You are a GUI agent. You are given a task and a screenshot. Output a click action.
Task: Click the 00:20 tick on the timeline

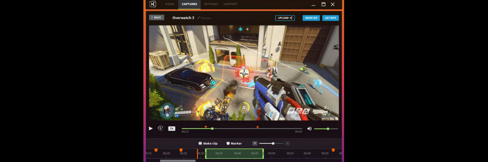tap(166, 153)
